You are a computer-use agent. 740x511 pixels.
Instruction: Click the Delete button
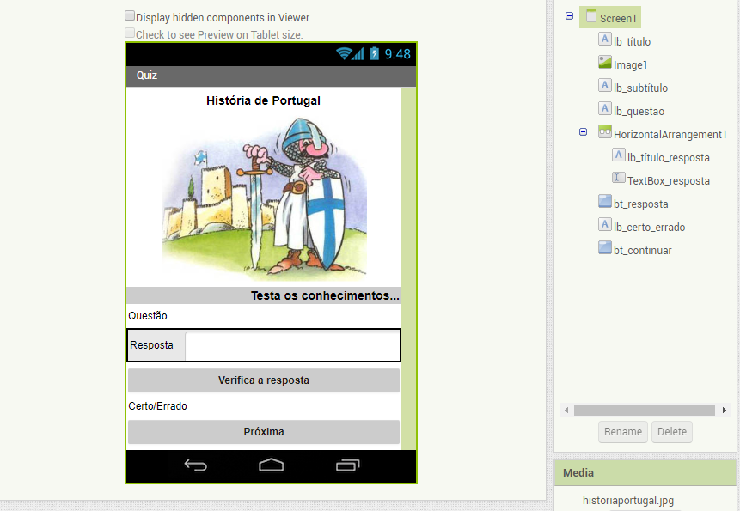pyautogui.click(x=672, y=432)
